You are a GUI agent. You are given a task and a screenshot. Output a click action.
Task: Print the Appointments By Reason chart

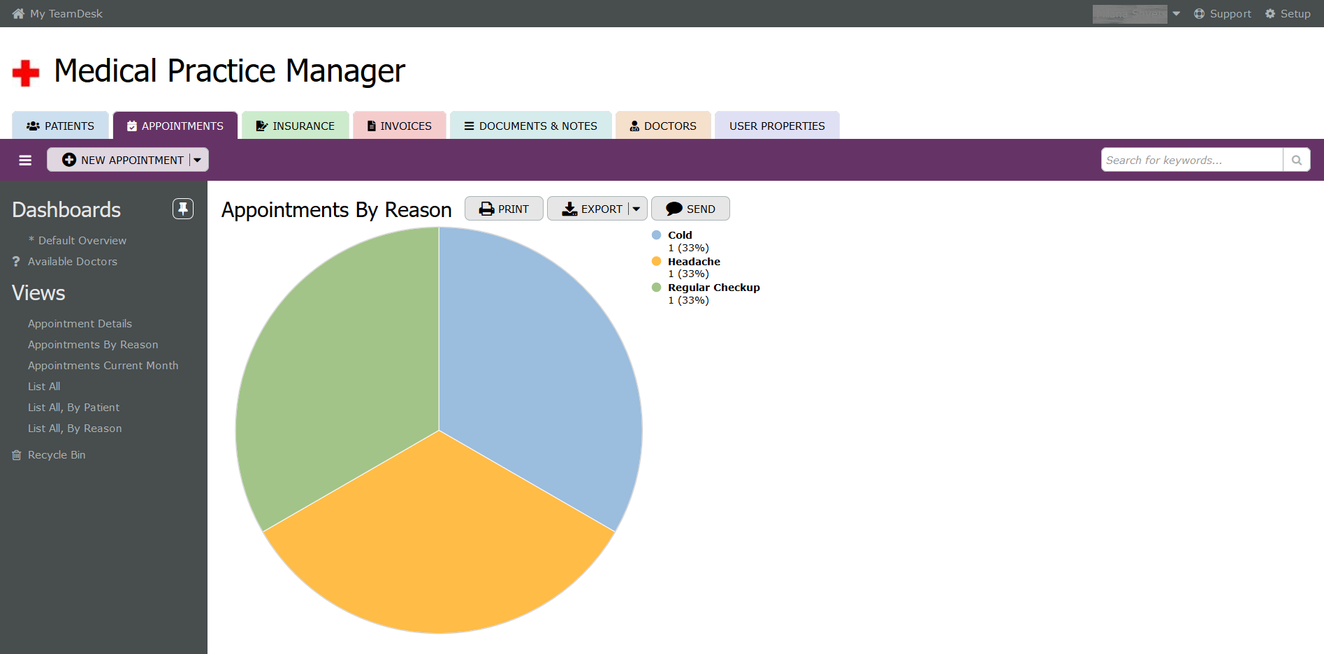(x=504, y=209)
